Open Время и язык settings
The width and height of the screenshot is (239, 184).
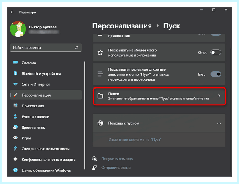pos(33,127)
